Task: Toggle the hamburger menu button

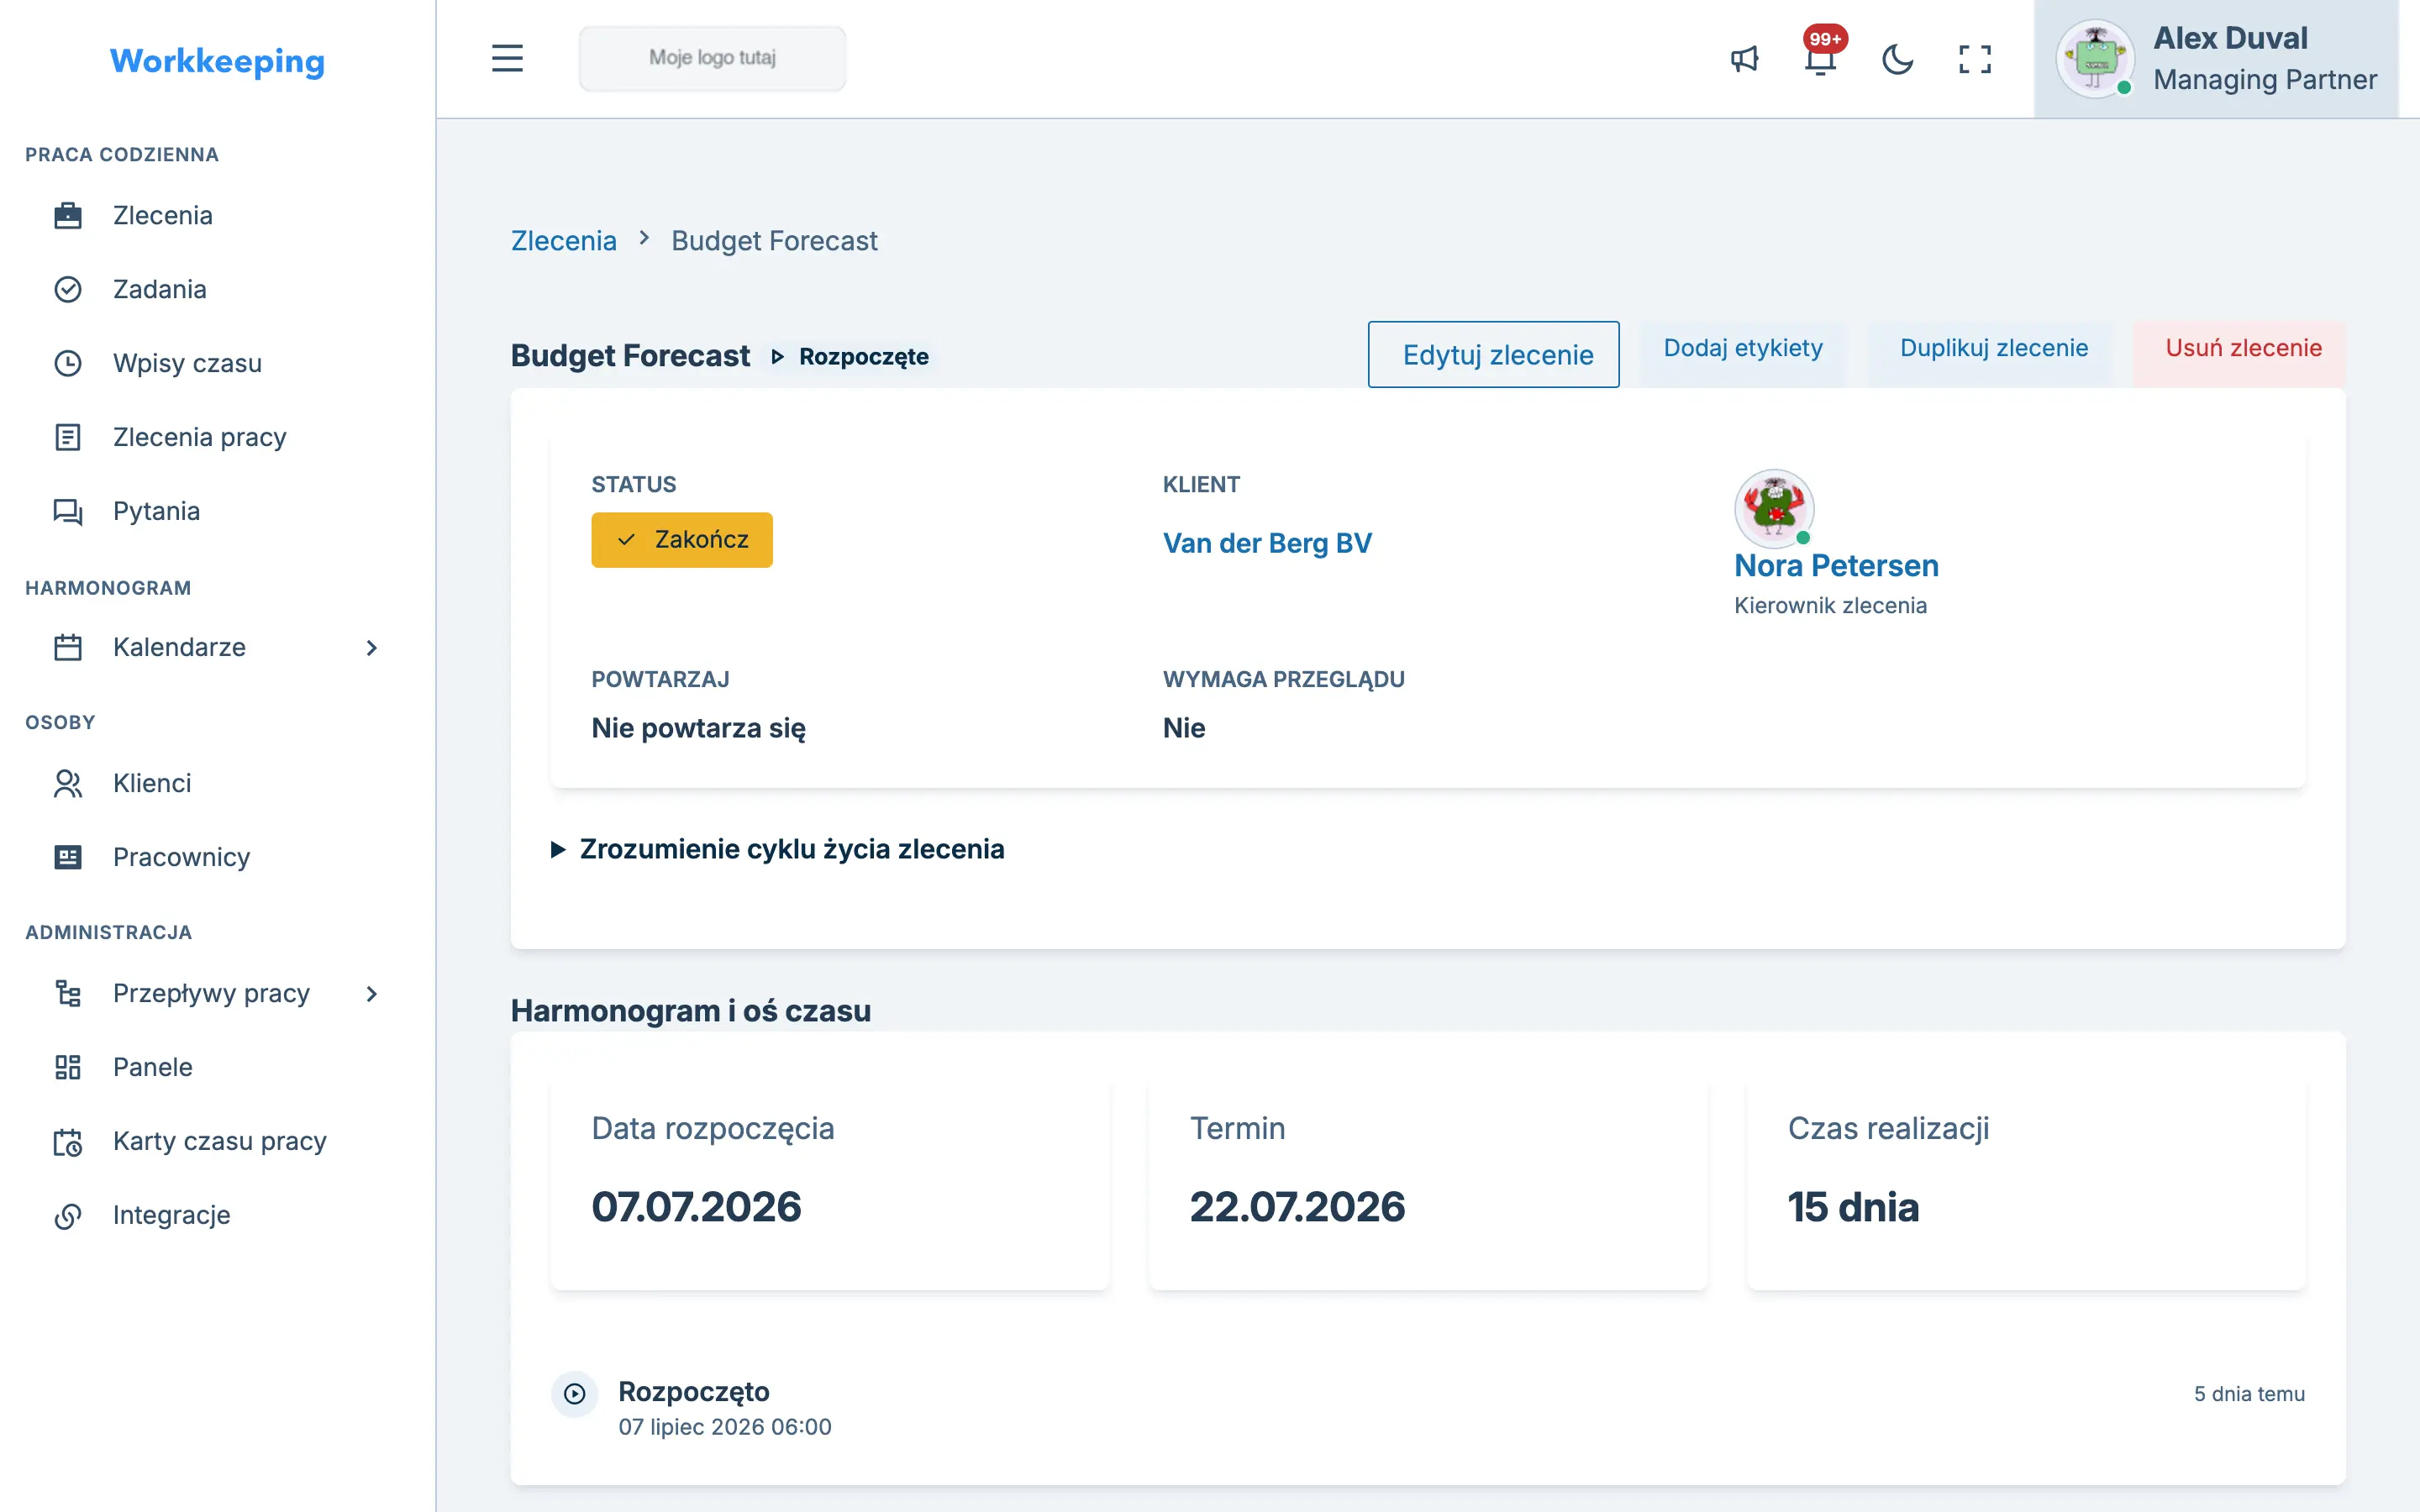Action: 507,58
